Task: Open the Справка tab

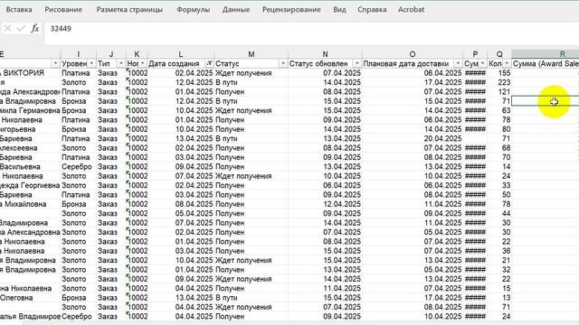Action: [x=372, y=10]
